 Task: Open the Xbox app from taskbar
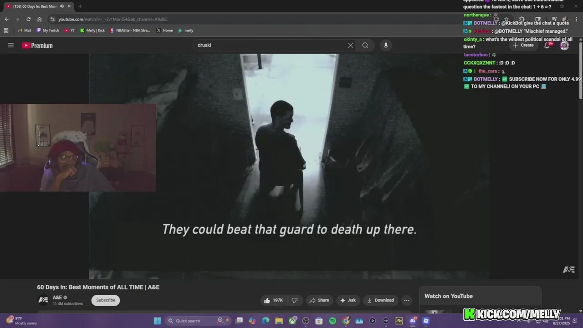[292, 321]
